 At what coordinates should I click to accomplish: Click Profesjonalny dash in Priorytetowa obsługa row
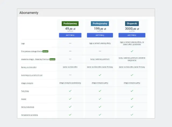(100, 51)
